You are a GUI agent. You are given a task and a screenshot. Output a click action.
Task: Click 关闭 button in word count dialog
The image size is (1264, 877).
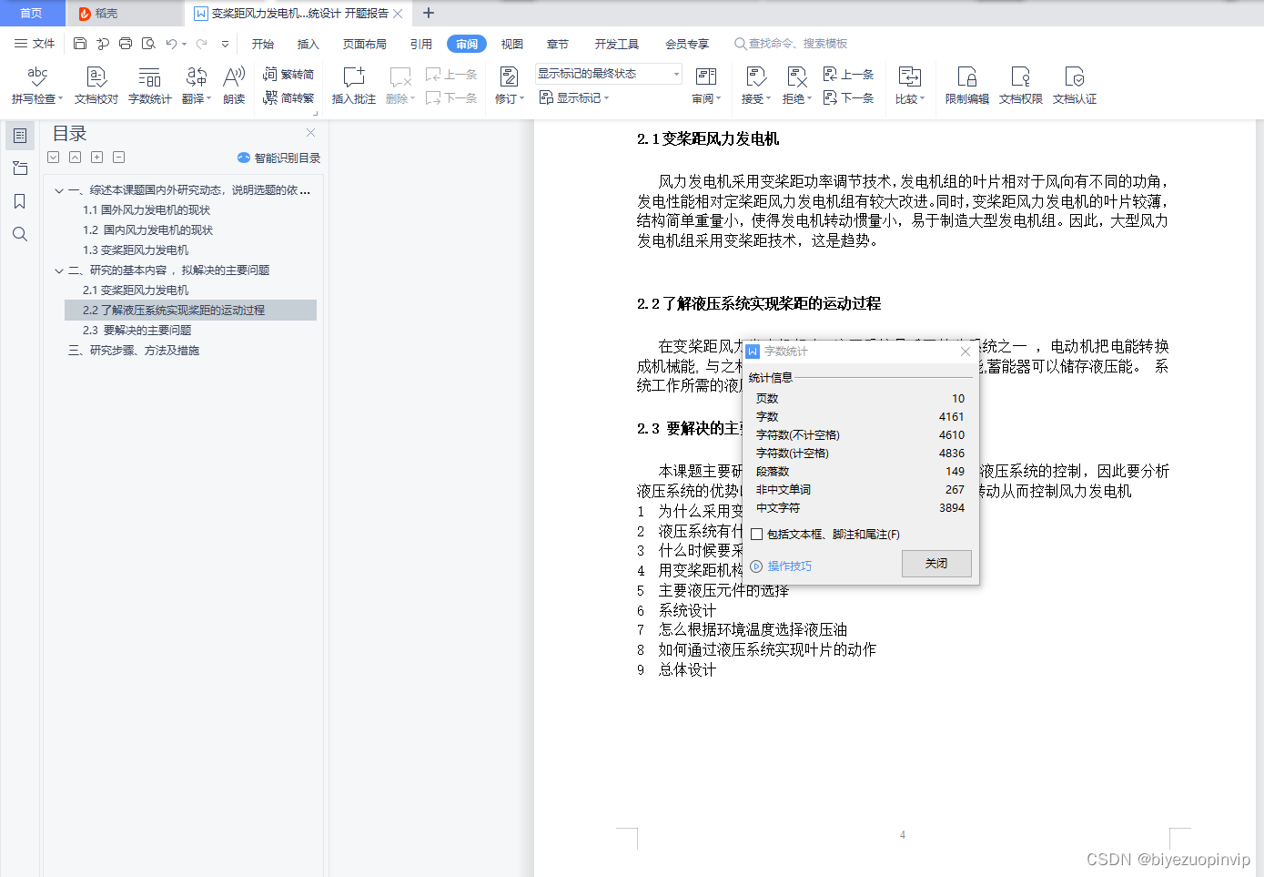click(x=936, y=564)
